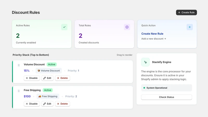Disable the Volume Discount rule
Viewport: 208px width, 117px height.
(32, 78)
